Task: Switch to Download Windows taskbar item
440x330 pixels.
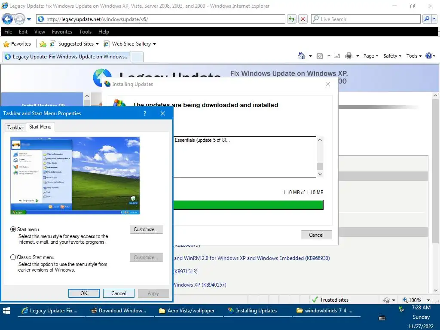Action: pos(120,311)
